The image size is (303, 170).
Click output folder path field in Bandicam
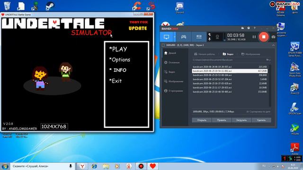pos(229,60)
